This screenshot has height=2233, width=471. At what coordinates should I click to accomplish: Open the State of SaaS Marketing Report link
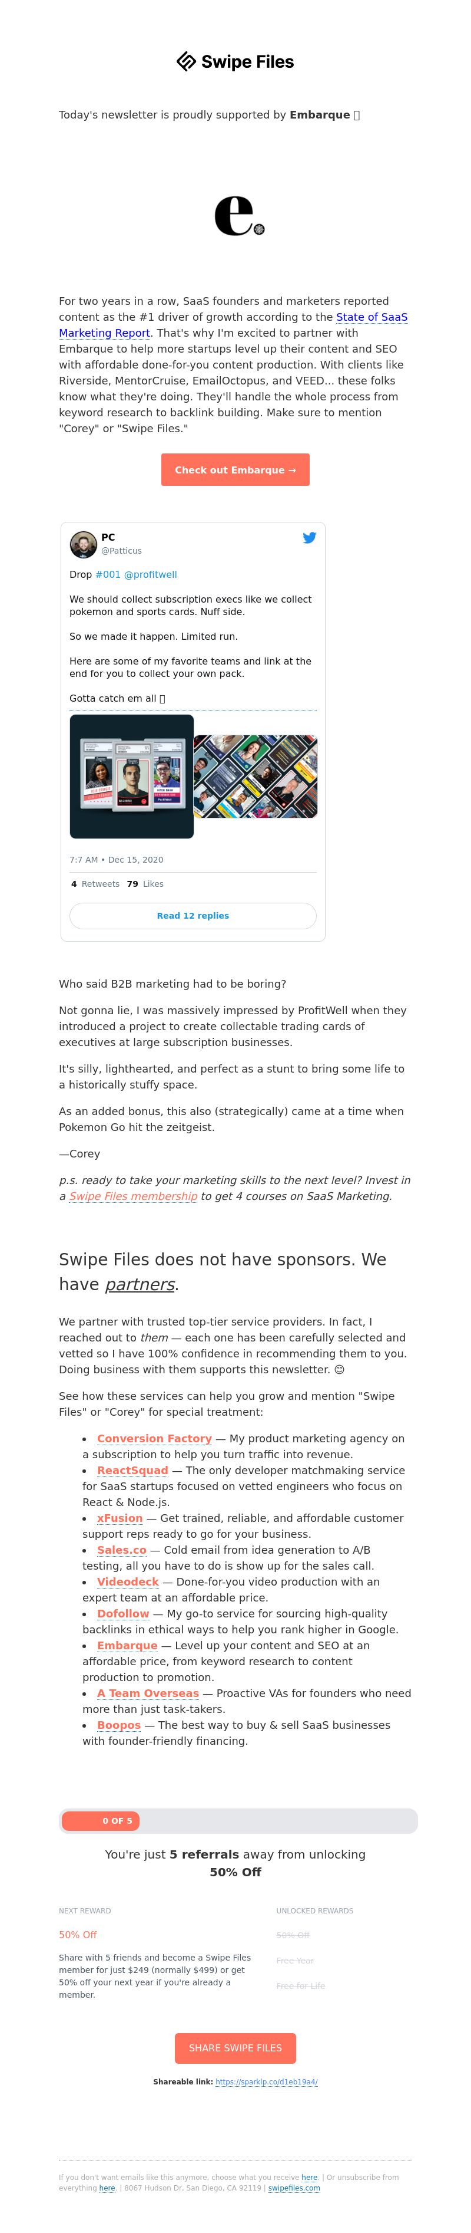tap(233, 325)
